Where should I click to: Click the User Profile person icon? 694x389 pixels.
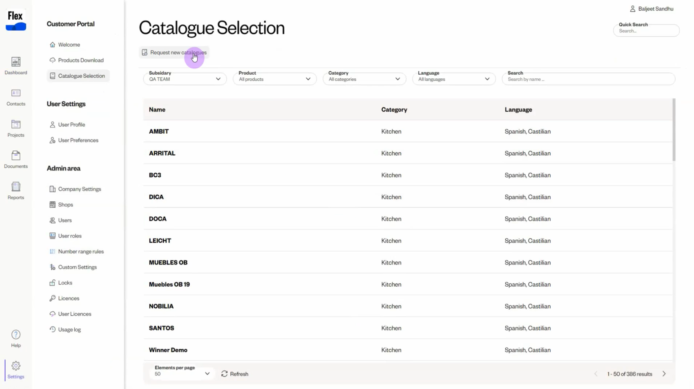click(52, 125)
